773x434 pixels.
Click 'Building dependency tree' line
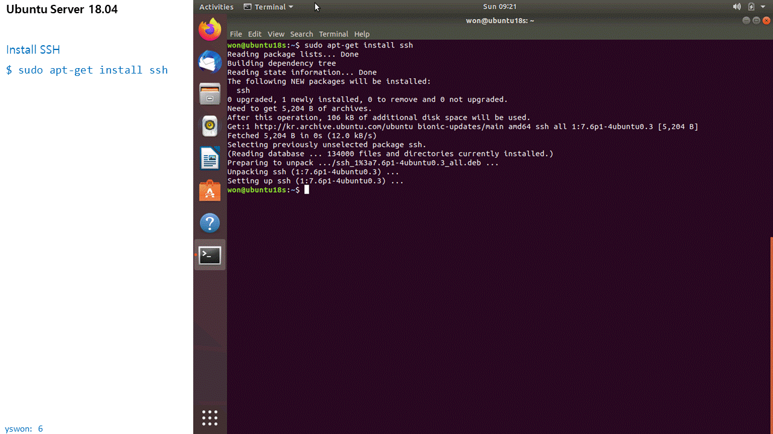(x=281, y=63)
